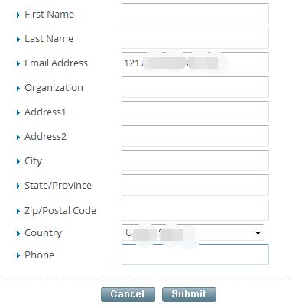
Task: Click the arrow bullet beside Last Name
Action: [x=18, y=39]
